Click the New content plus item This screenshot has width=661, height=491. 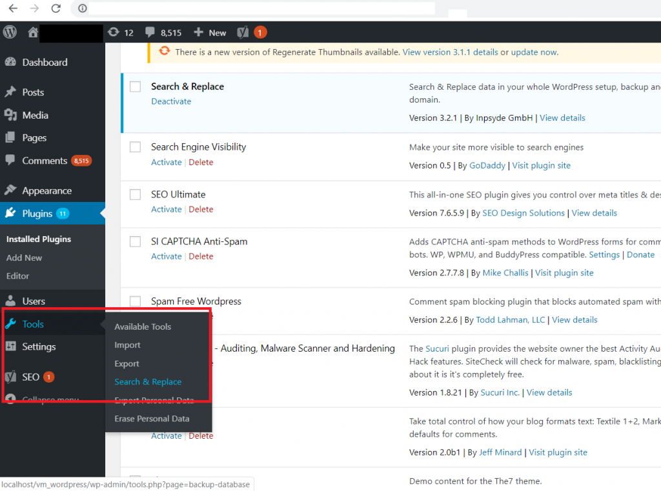210,32
